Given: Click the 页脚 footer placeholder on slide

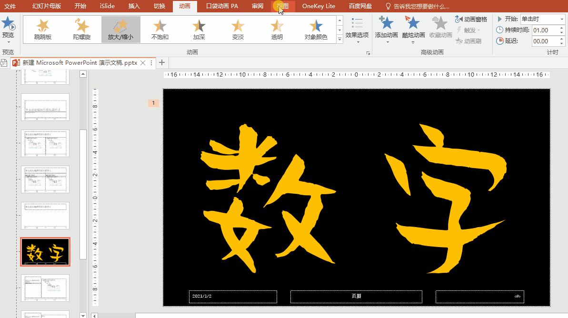Looking at the screenshot, I should point(356,296).
